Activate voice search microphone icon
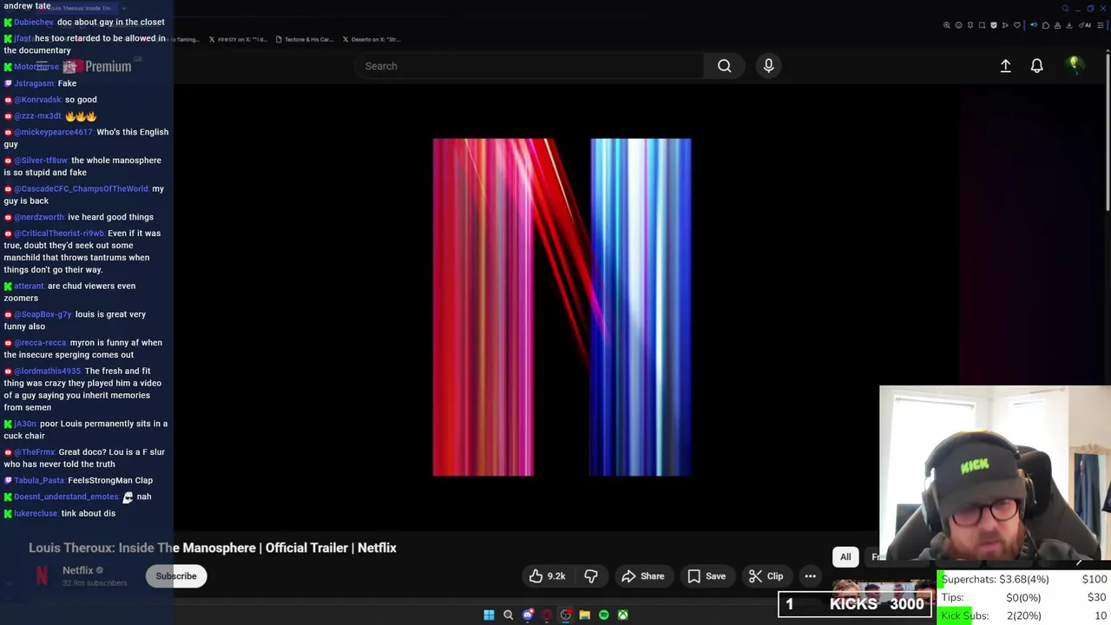 [768, 66]
